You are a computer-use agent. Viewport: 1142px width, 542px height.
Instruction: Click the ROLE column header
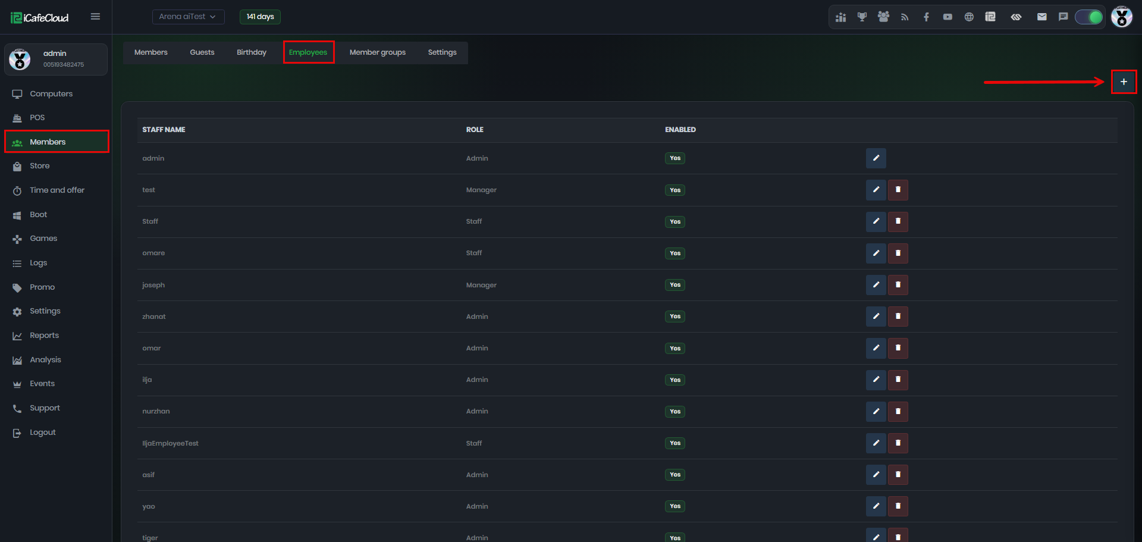click(x=475, y=130)
